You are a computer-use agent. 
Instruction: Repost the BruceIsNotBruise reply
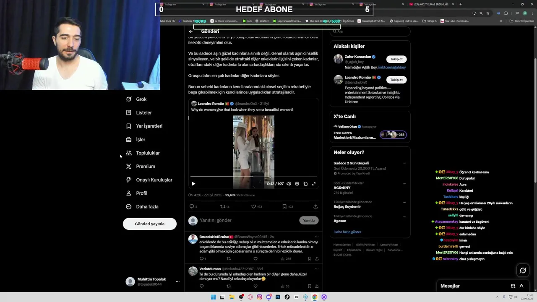click(x=229, y=259)
